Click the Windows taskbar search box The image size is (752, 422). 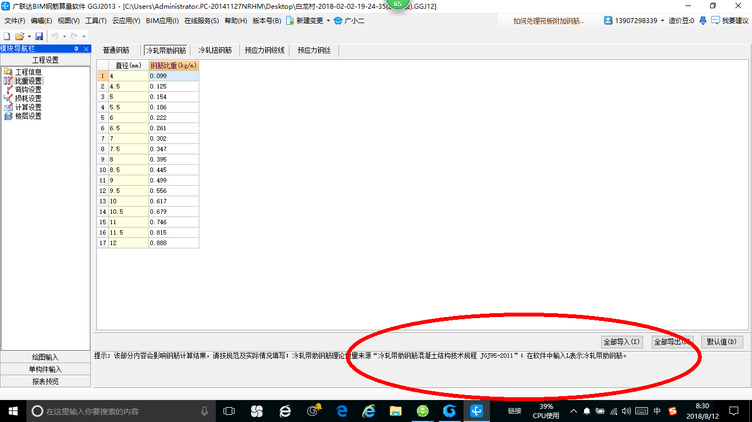(121, 411)
